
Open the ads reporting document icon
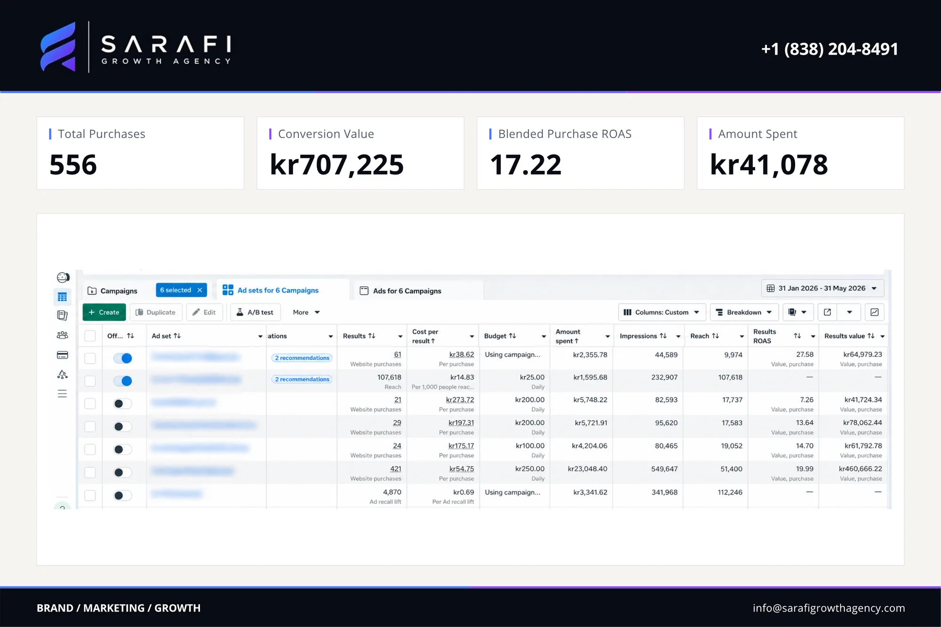click(x=62, y=315)
